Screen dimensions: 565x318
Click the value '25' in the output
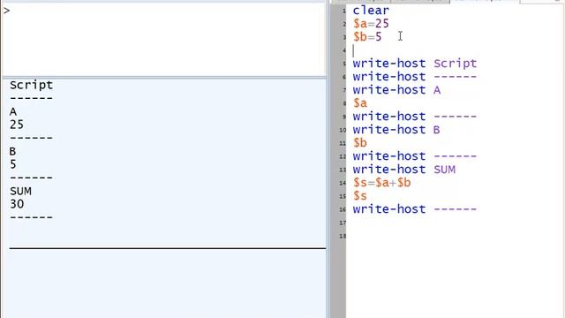[17, 125]
